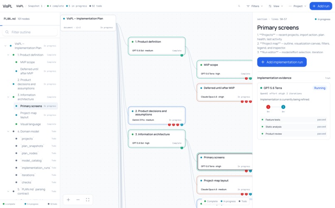This screenshot has height=208, width=335.
Task: Click the In progress status in detail panel
Action: 323,19
